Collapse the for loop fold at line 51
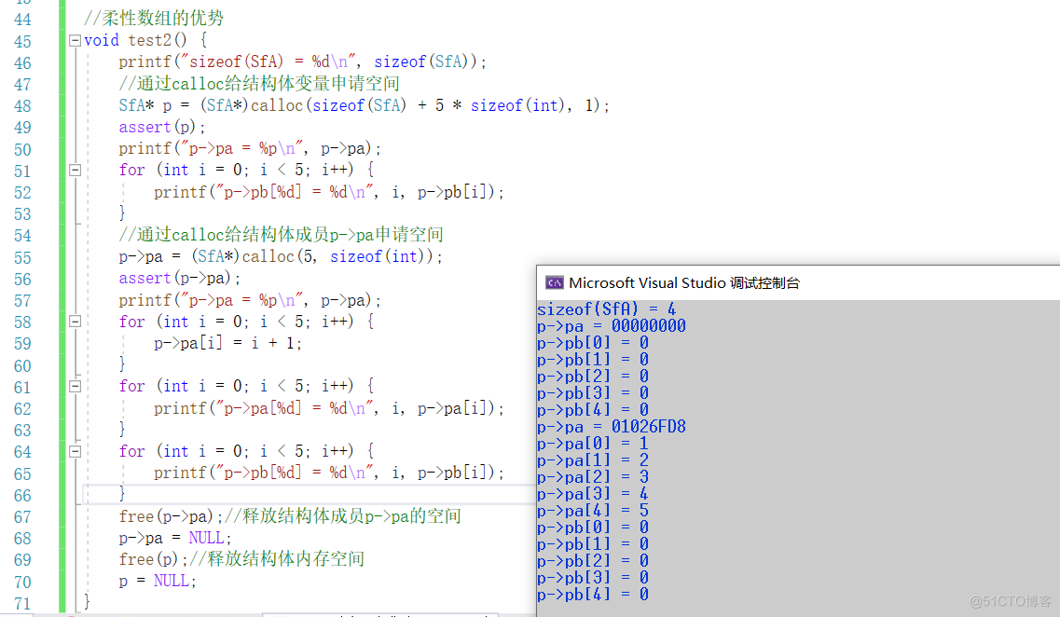The height and width of the screenshot is (617, 1060). [x=75, y=171]
